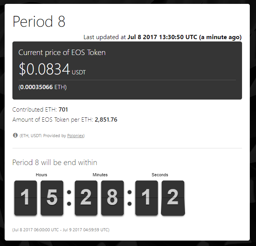Click the minutes ones flip digit 8

pyautogui.click(x=112, y=198)
